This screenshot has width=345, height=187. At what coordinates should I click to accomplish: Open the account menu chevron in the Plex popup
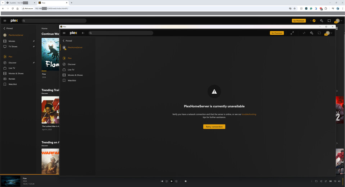click(x=331, y=33)
